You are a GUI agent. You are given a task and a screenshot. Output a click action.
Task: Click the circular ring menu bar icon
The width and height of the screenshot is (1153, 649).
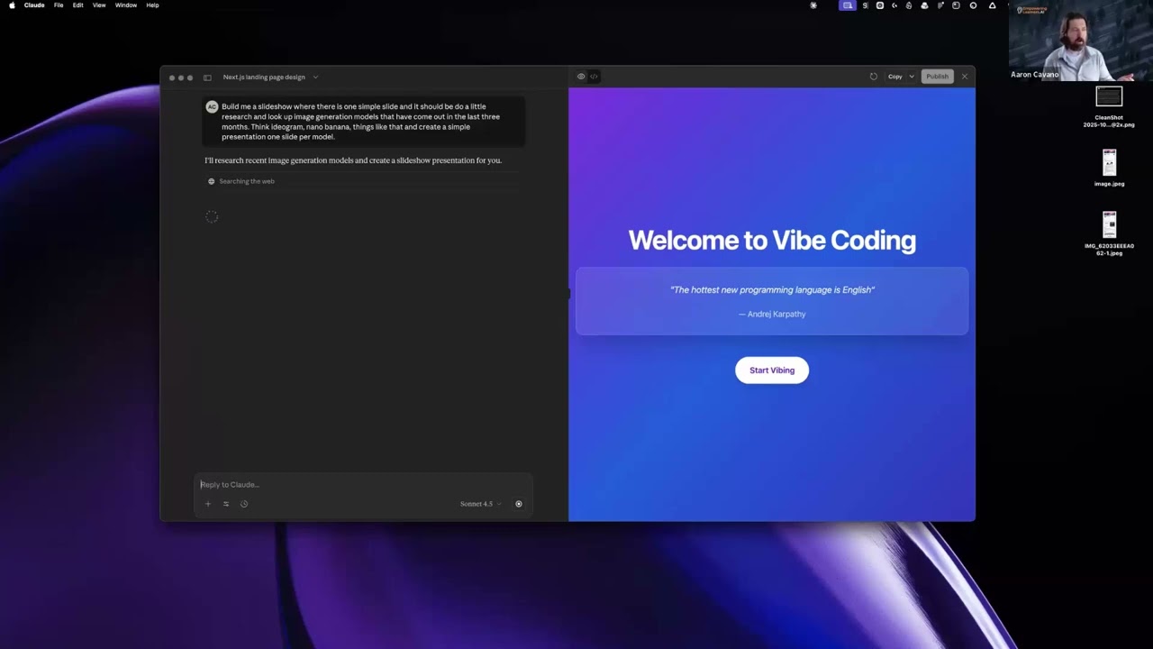click(973, 5)
